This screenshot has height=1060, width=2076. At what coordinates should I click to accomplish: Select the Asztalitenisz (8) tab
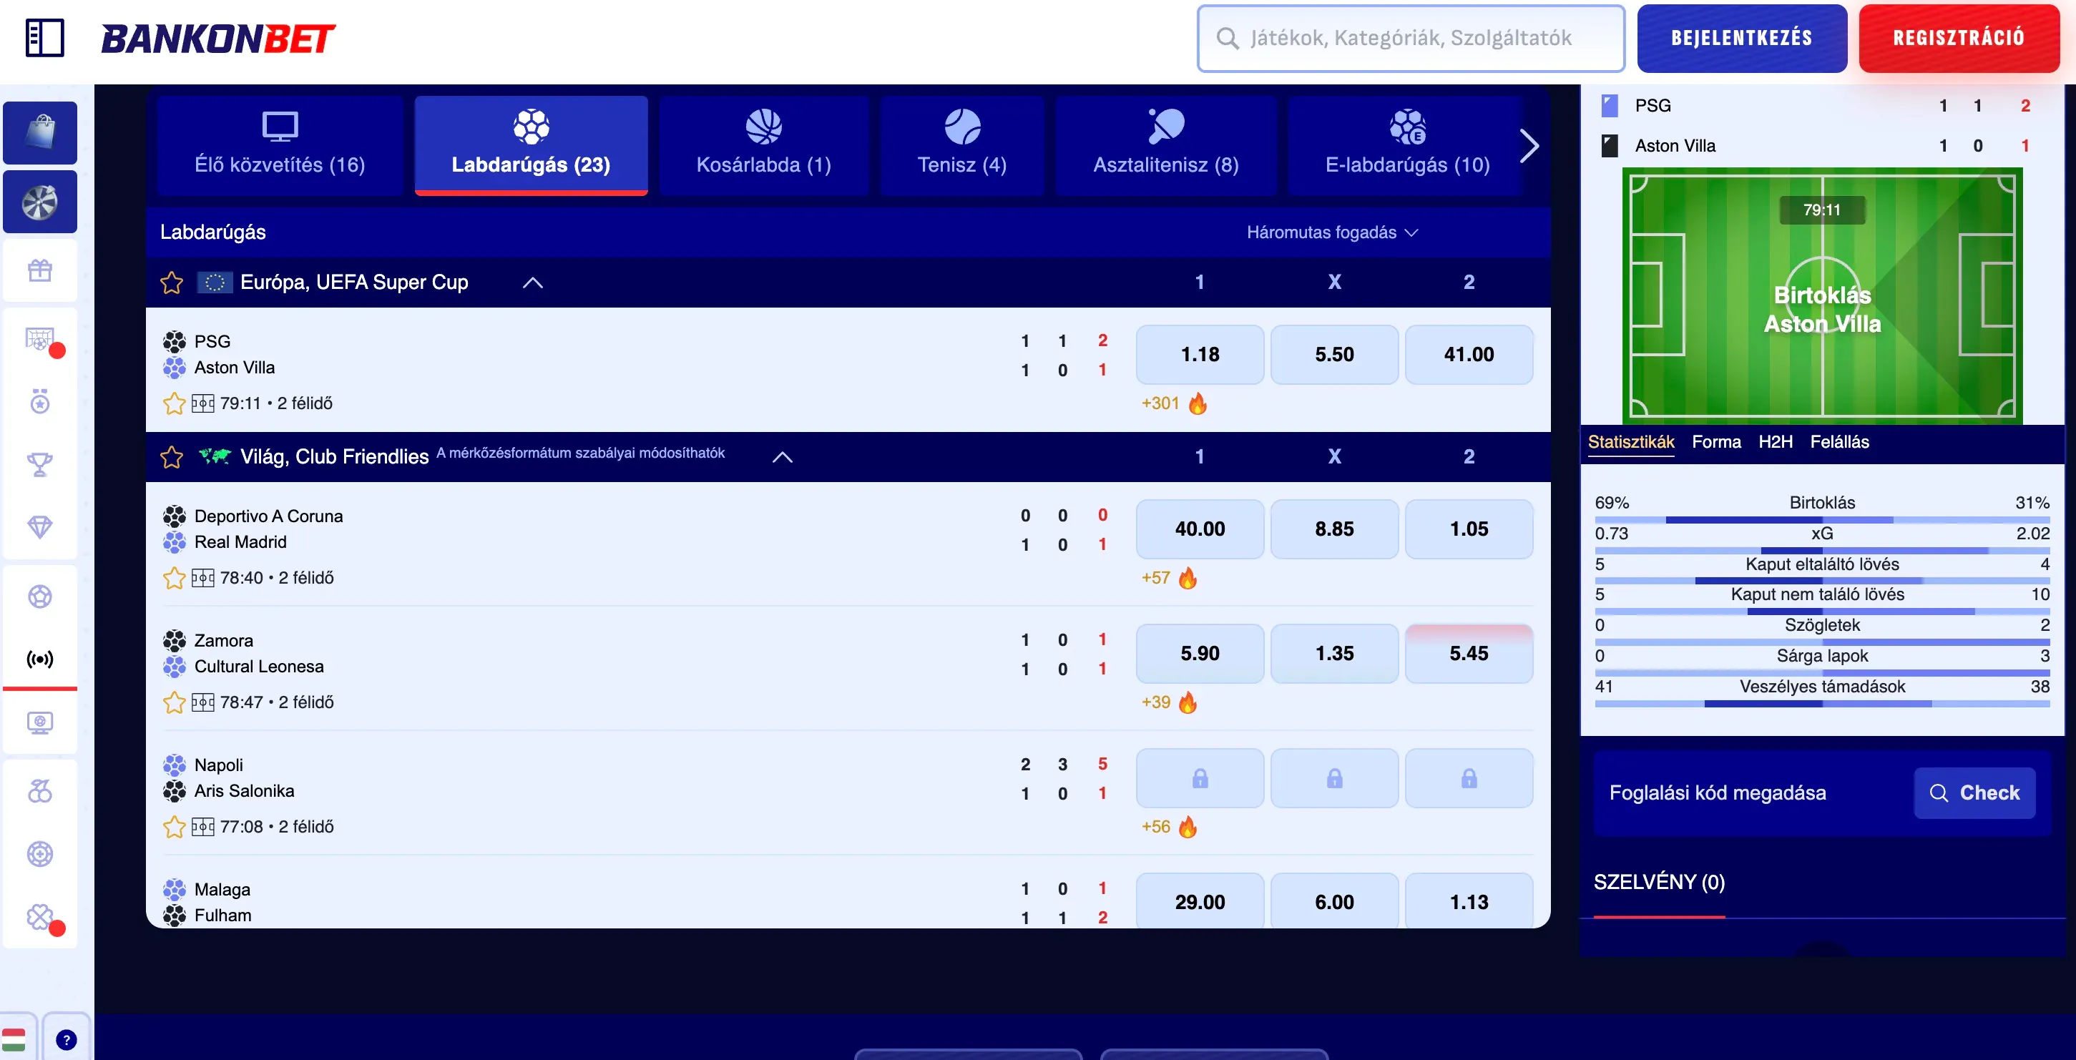(1165, 146)
